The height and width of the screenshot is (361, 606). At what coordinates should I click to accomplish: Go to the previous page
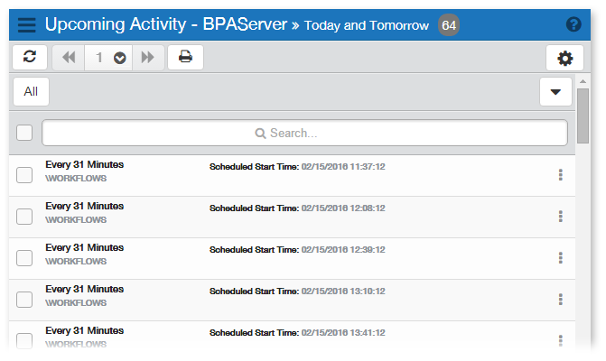(x=69, y=58)
